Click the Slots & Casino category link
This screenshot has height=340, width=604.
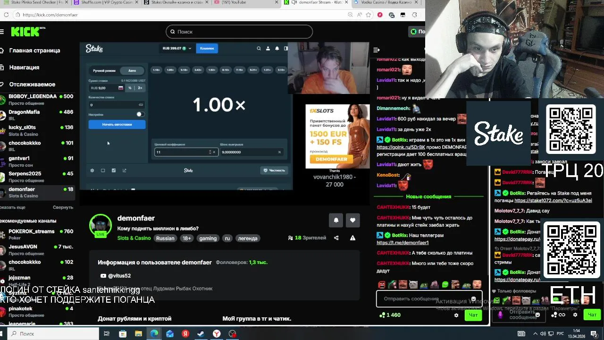coord(134,238)
